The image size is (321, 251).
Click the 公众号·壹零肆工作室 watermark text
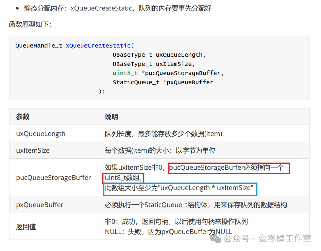click(267, 239)
